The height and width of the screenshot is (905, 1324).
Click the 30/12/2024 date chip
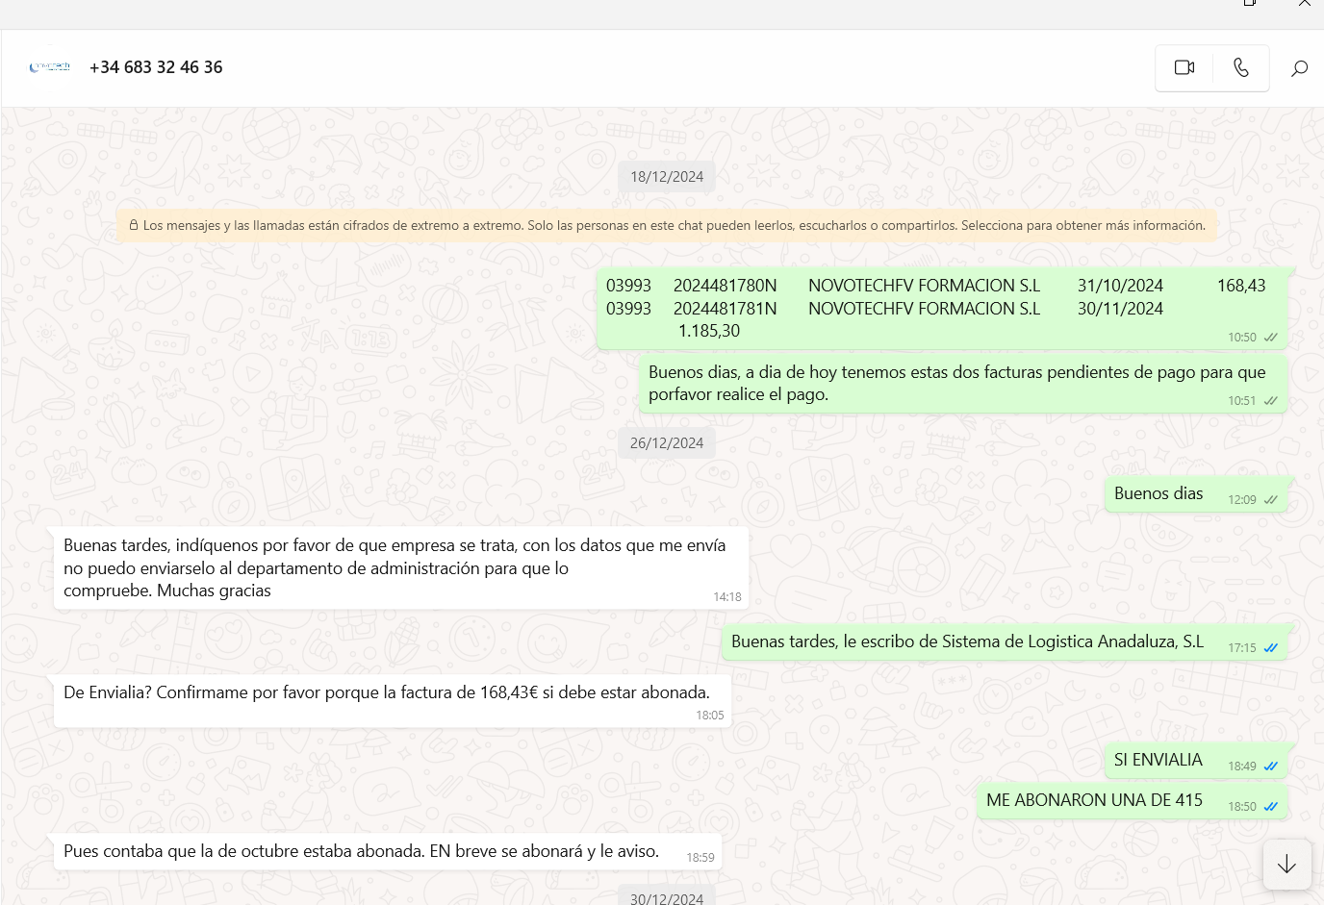(x=667, y=898)
